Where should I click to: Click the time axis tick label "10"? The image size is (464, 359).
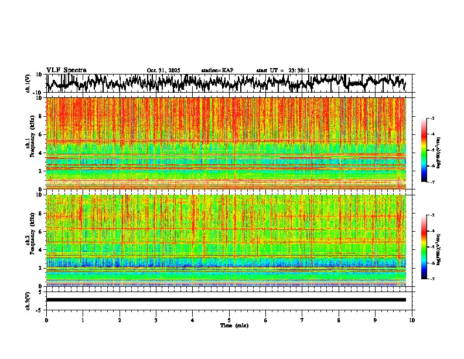point(412,320)
